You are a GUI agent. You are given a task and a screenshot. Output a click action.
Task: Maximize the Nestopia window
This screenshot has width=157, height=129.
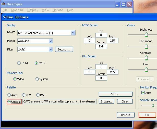[x=123, y=4]
